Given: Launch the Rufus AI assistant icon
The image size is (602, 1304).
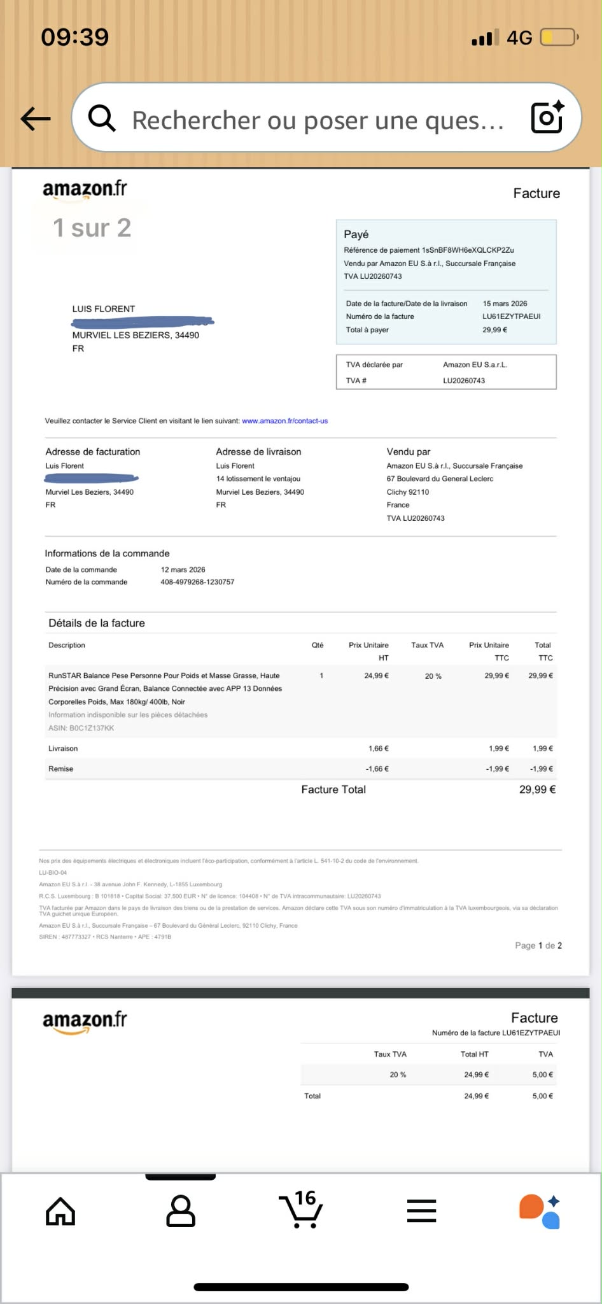Looking at the screenshot, I should click(540, 1210).
